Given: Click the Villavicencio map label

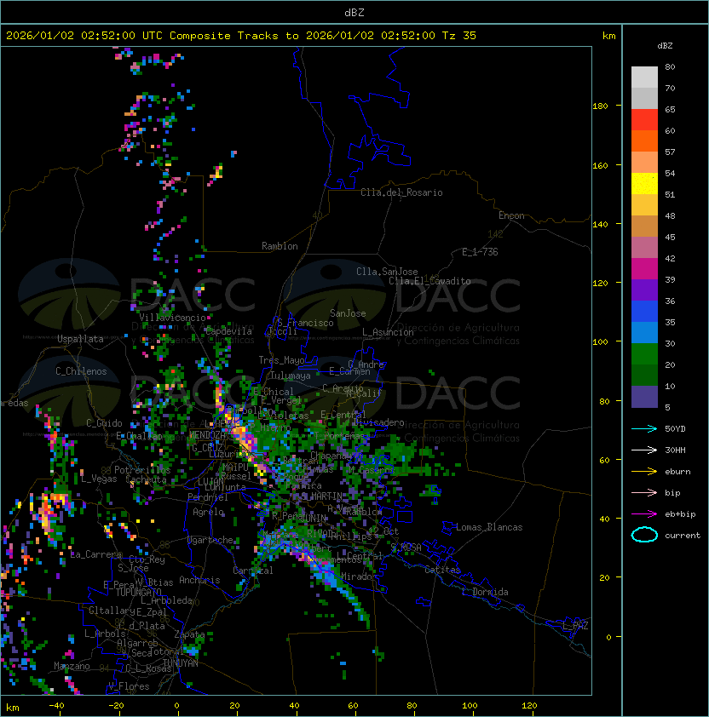Looking at the screenshot, I should click(x=172, y=318).
